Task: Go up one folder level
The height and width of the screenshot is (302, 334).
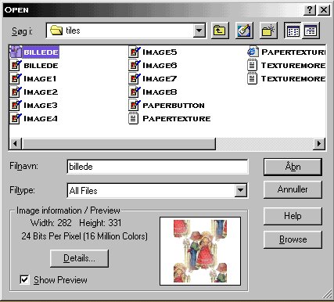Action: (220, 31)
